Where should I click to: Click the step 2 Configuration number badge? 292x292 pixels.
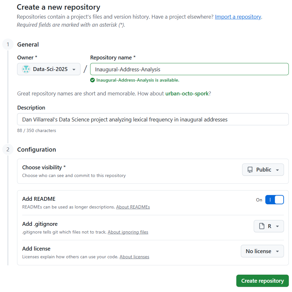8,149
